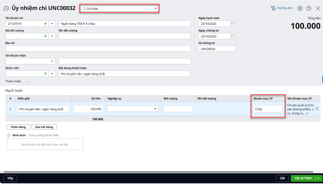Open dropdown arrow next to Cất và Thêm
Viewport: 323px width, 184px height.
[319, 178]
